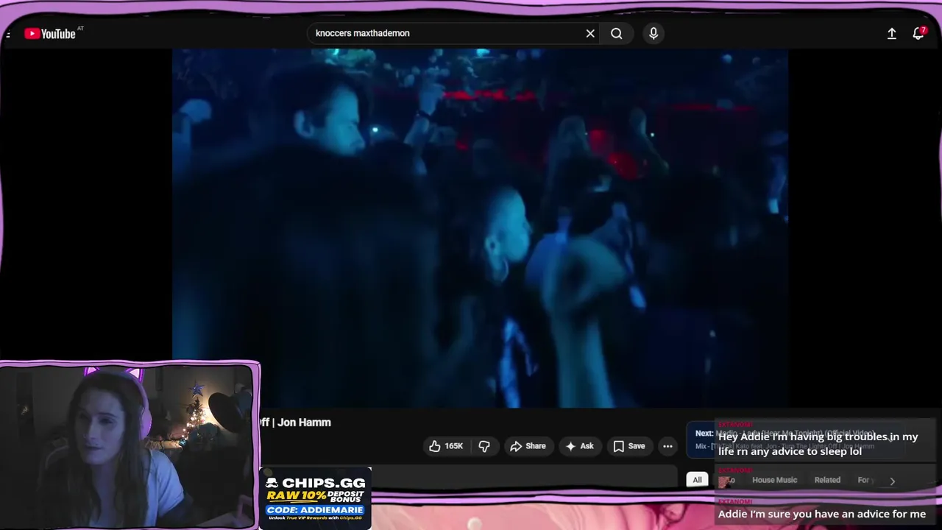Viewport: 942px width, 530px height.
Task: Click the Ask button
Action: pos(579,446)
